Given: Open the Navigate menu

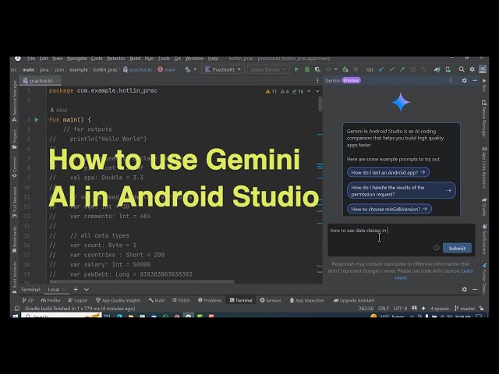Looking at the screenshot, I should 76,58.
